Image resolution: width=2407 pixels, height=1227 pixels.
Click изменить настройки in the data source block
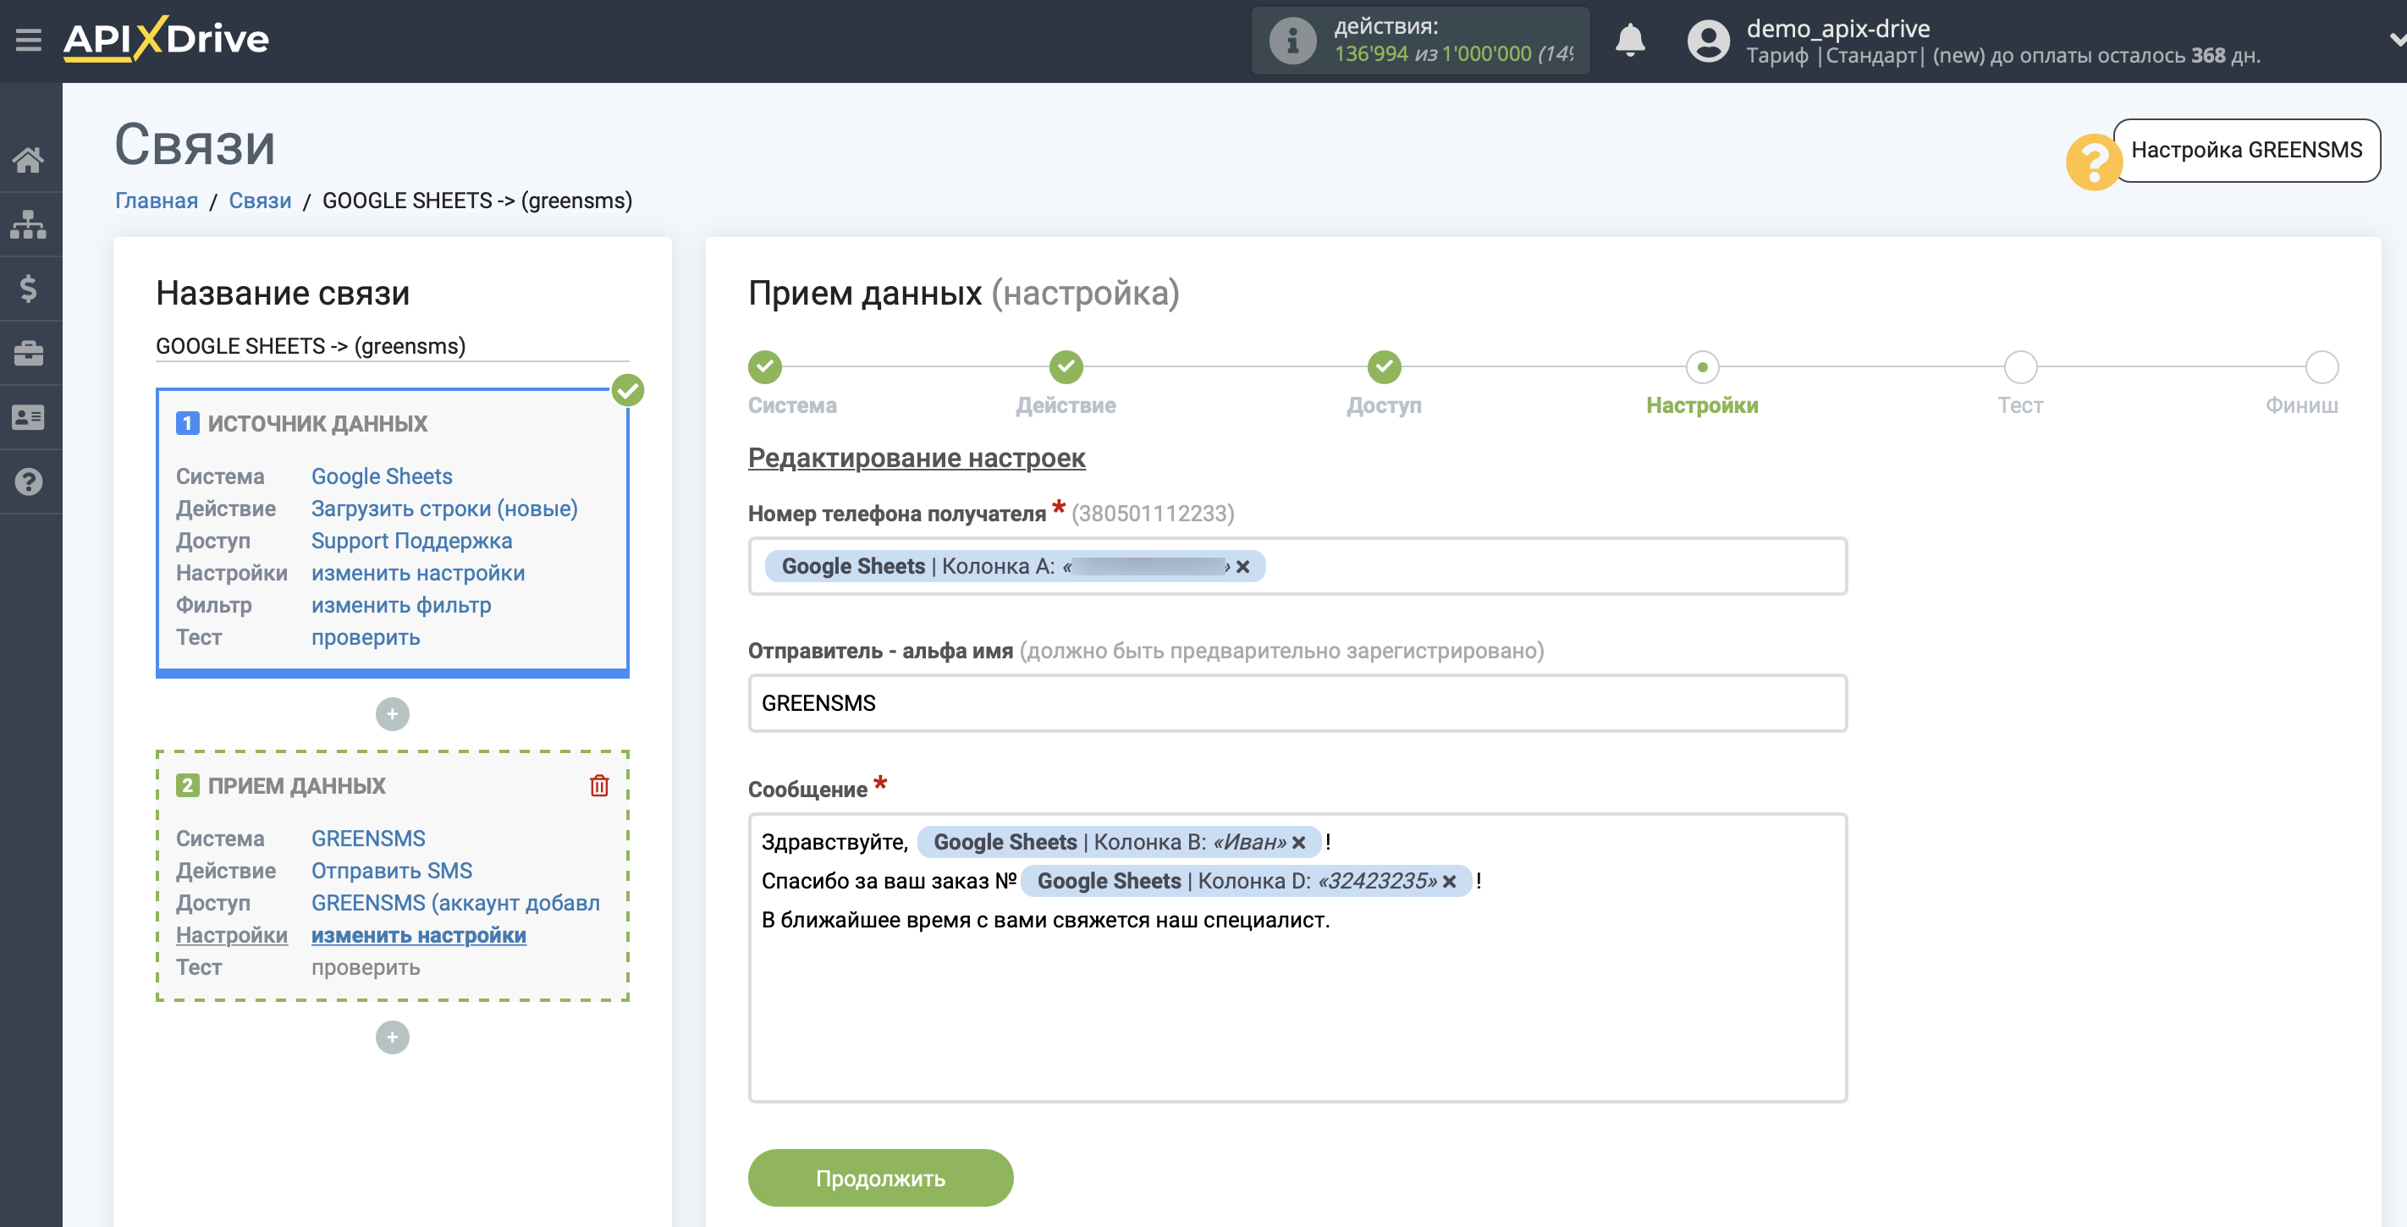pos(418,573)
